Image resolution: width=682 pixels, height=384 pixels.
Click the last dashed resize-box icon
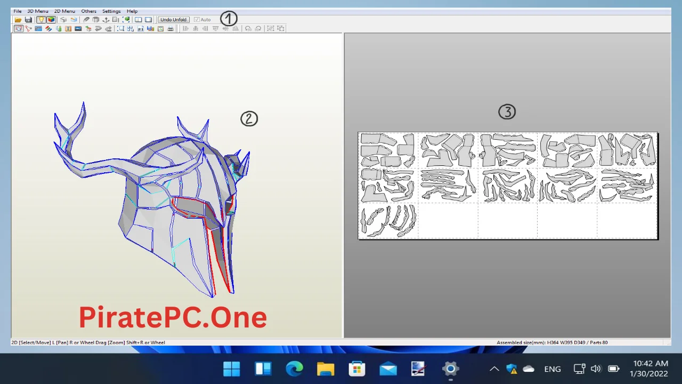281,29
